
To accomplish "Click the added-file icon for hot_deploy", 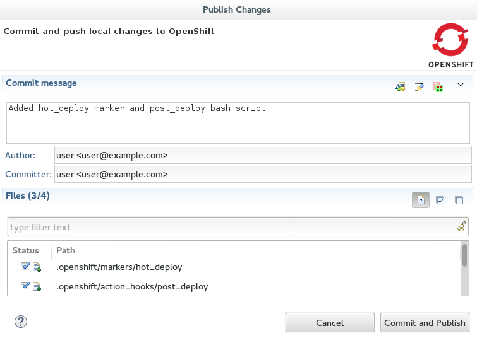I will [37, 267].
